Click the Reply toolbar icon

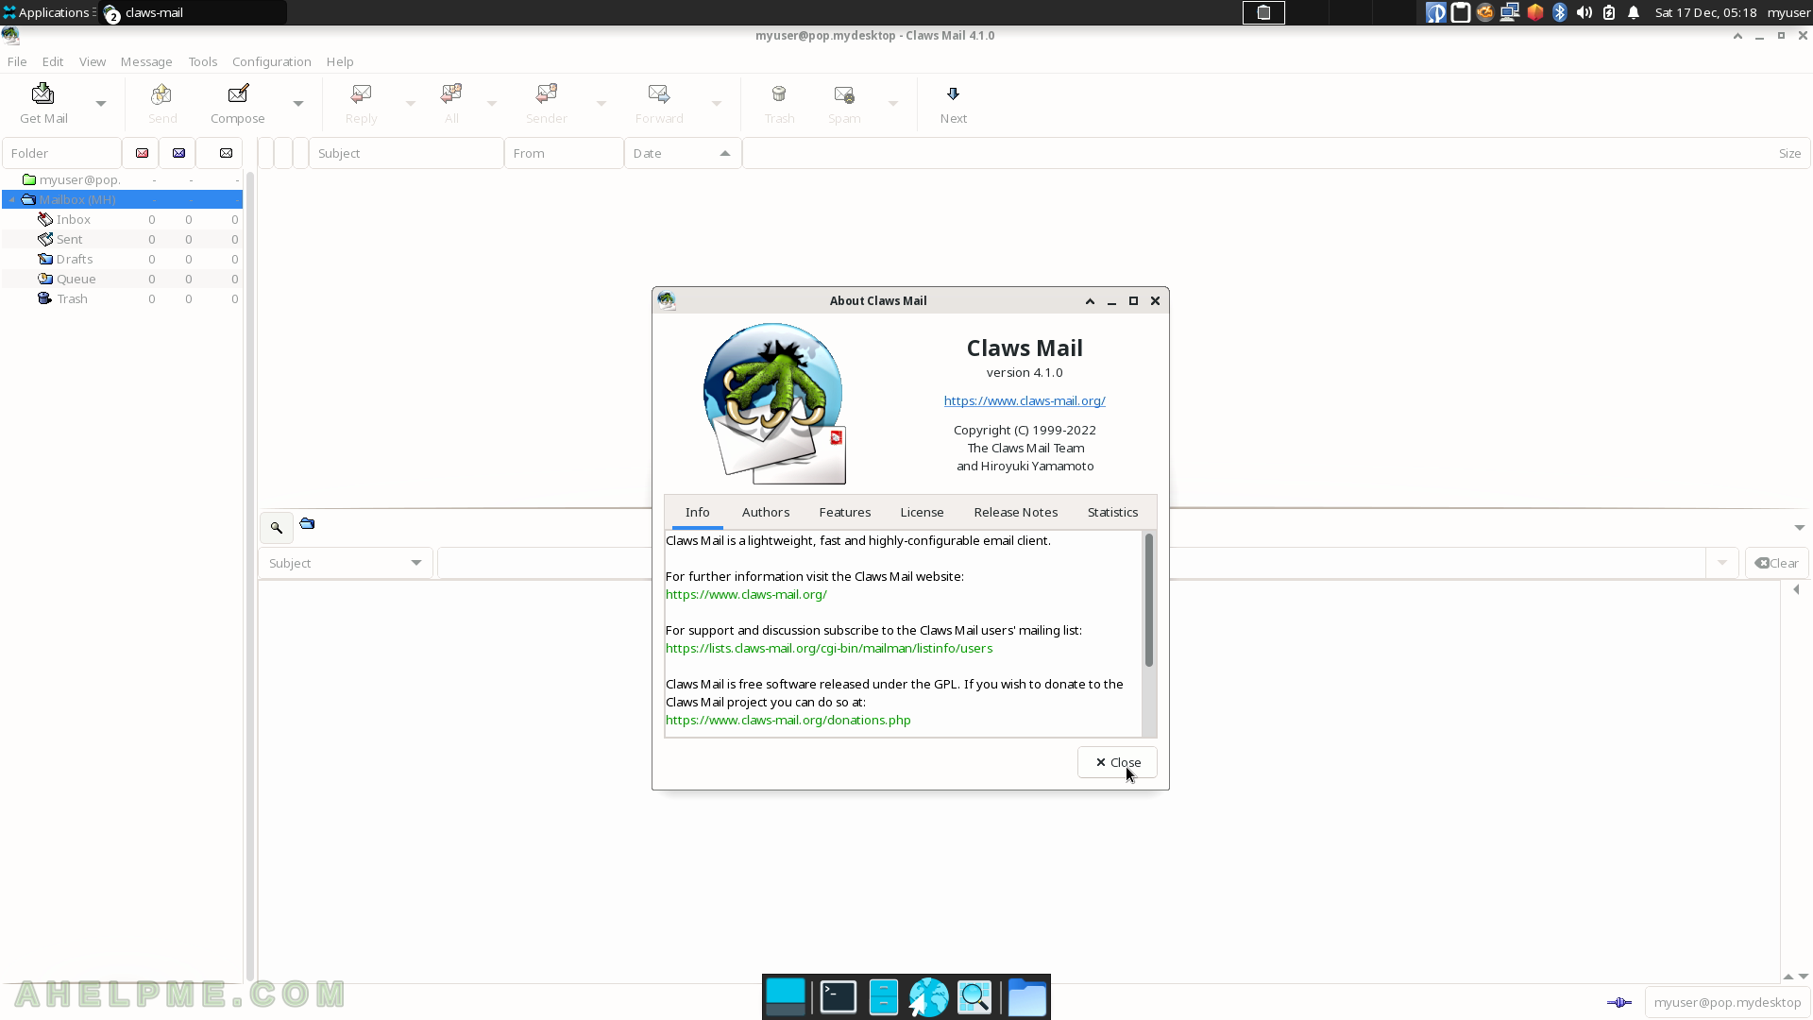pyautogui.click(x=361, y=104)
